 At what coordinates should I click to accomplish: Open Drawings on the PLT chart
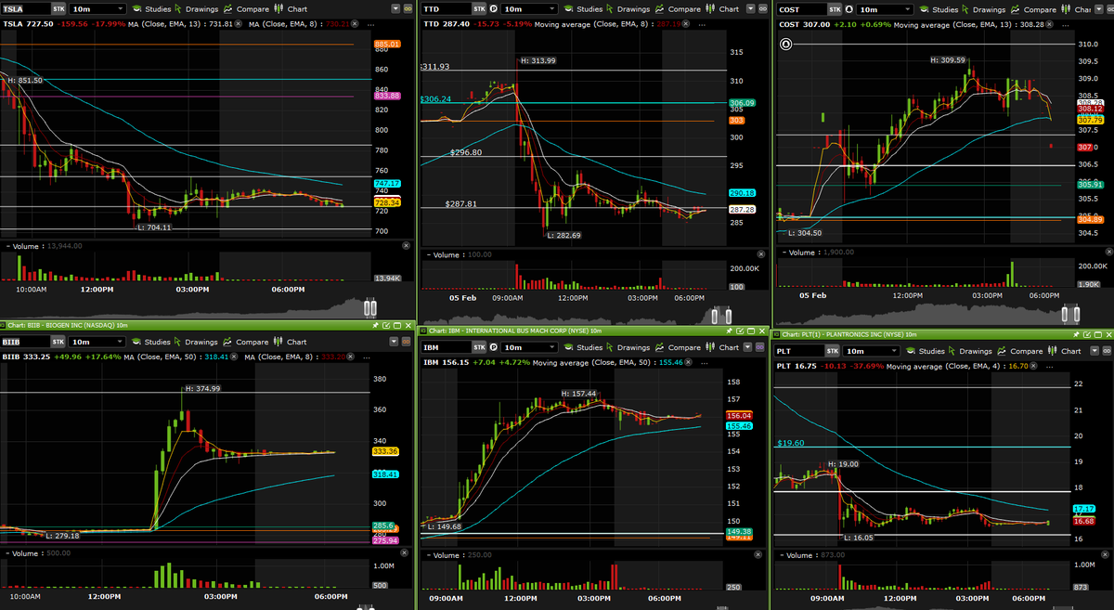970,351
